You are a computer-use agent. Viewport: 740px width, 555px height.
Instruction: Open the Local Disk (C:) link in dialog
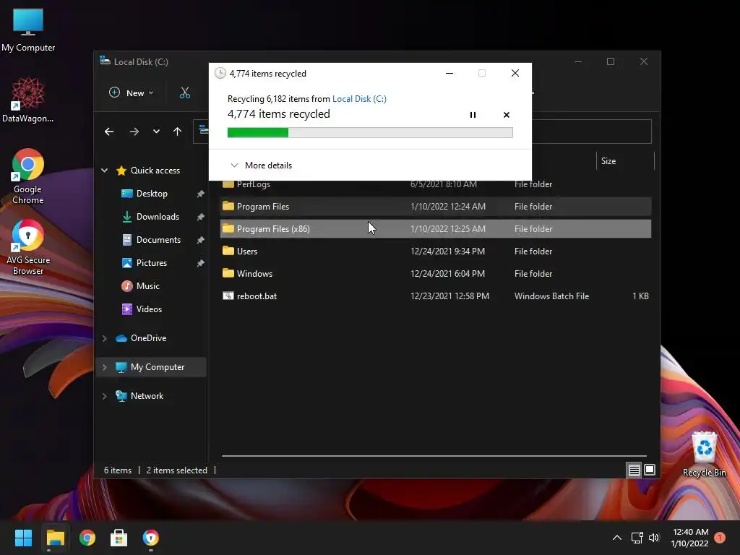click(359, 98)
